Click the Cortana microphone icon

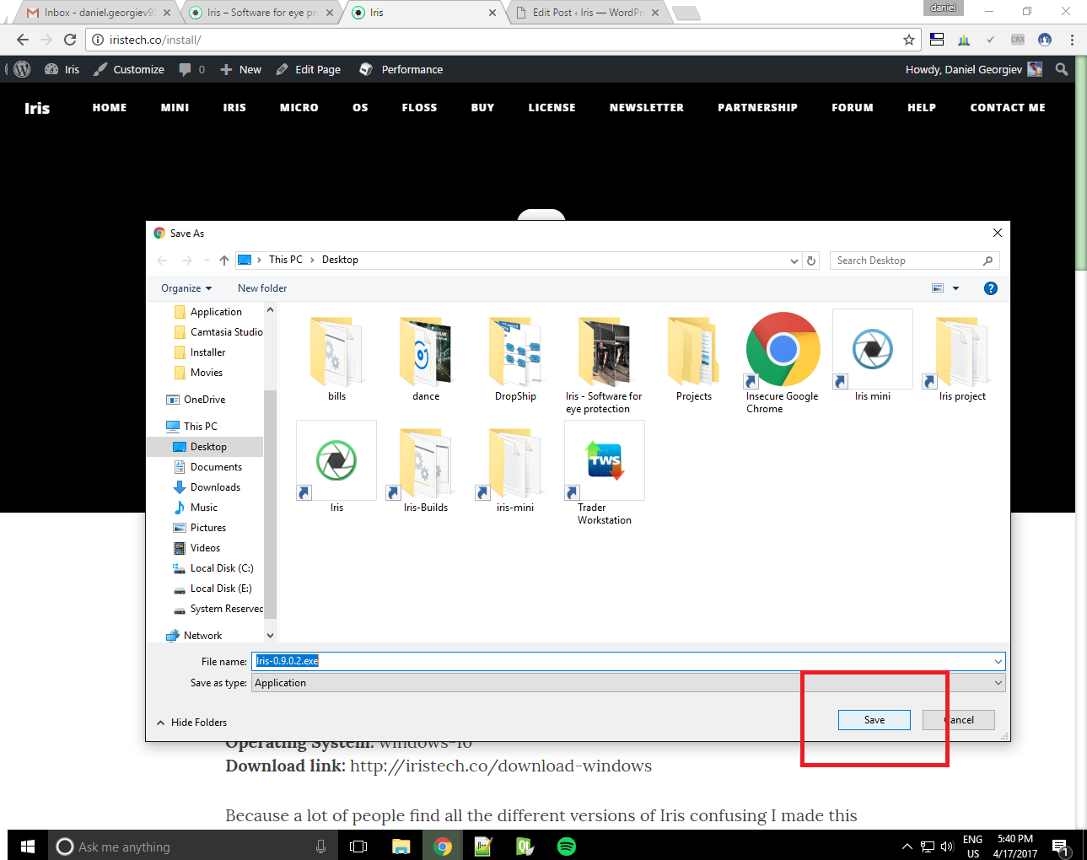[x=320, y=847]
